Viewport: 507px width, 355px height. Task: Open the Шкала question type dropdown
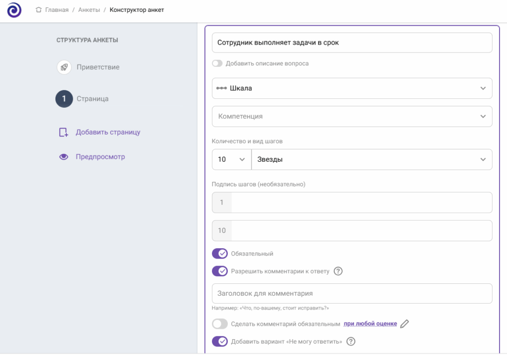(352, 88)
